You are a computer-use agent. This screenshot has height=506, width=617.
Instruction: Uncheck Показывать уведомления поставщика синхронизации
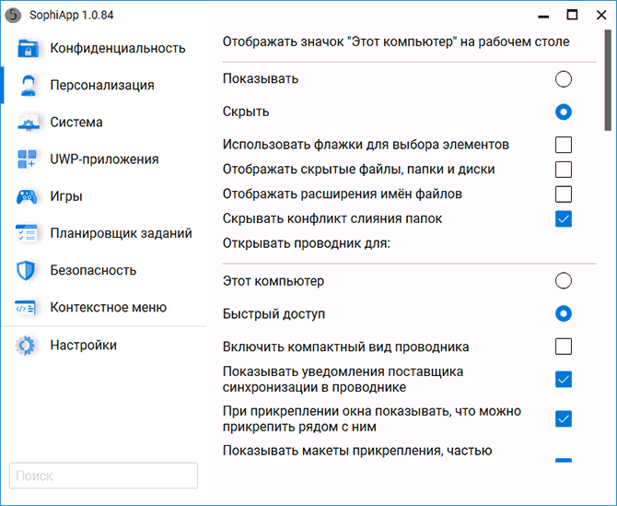click(564, 380)
